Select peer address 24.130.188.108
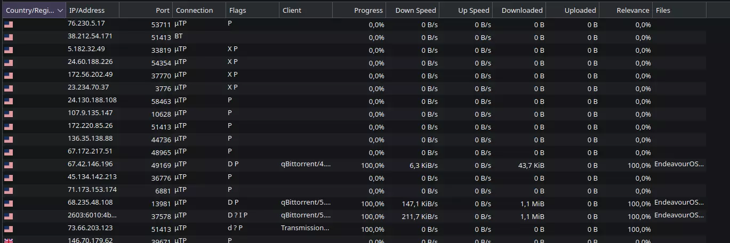 tap(92, 100)
